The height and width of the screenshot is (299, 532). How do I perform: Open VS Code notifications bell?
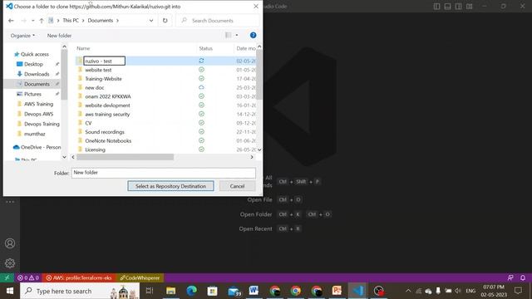(523, 277)
